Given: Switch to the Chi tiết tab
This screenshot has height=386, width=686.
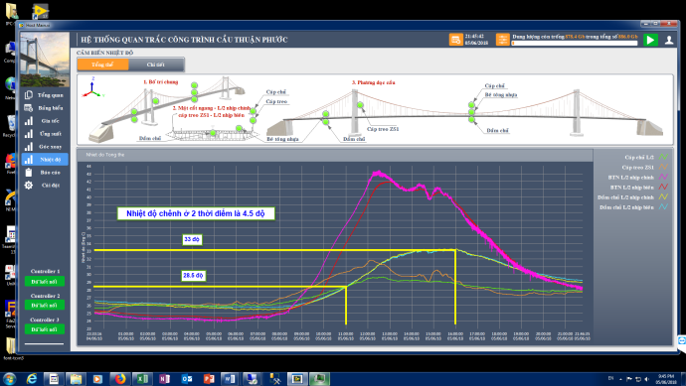Looking at the screenshot, I should tap(156, 64).
